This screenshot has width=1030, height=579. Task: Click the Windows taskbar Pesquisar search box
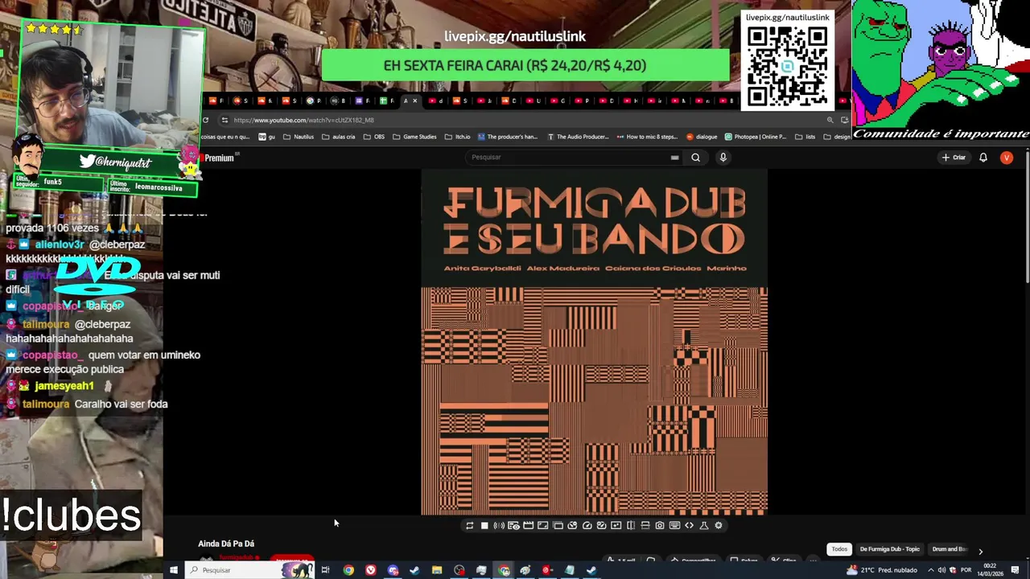(x=249, y=570)
